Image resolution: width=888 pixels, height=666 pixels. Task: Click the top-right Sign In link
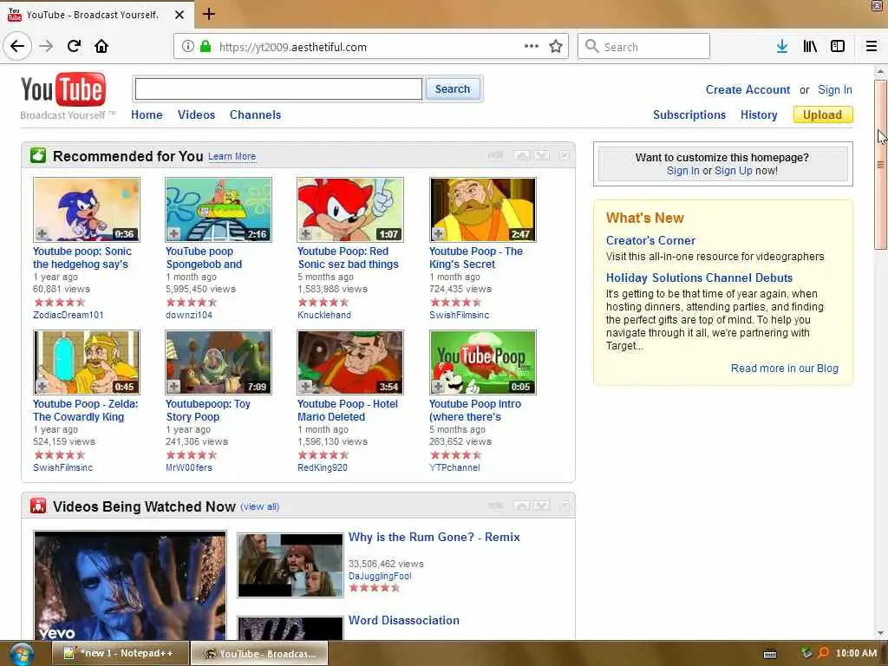pos(835,90)
